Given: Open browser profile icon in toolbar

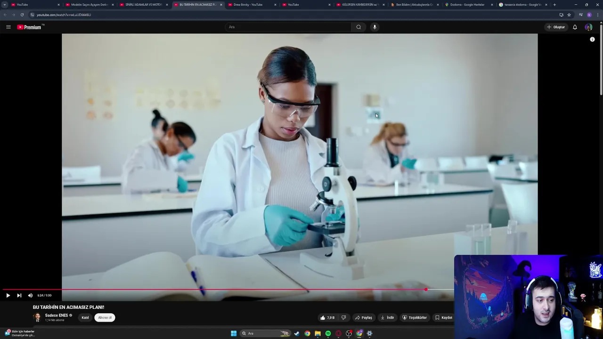Looking at the screenshot, I should point(589,15).
